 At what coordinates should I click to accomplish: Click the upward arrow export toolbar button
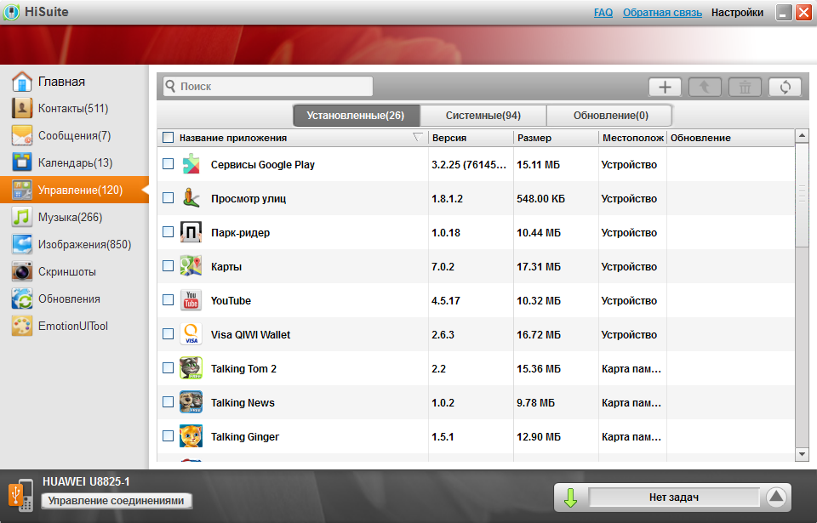[x=705, y=87]
